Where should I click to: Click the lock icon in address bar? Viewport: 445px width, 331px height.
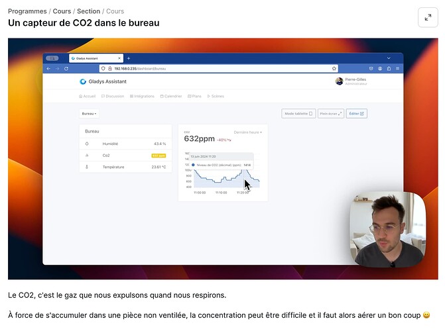tap(110, 69)
